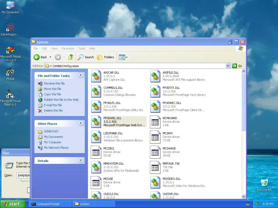The width and height of the screenshot is (278, 208).
Task: Click the Address bar path field
Action: (135, 66)
